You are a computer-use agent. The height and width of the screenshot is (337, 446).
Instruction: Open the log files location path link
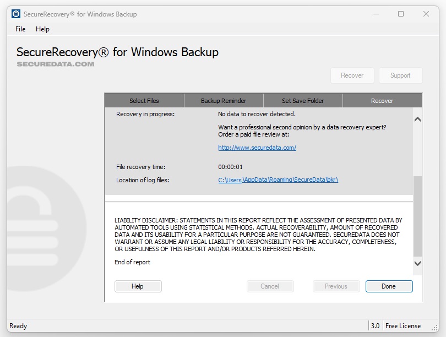coord(278,180)
